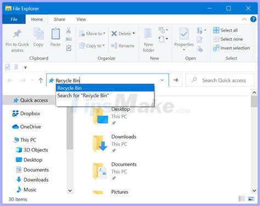Open OneDrive in navigation pane
Viewport: 260px width, 206px height.
[x=26, y=127]
